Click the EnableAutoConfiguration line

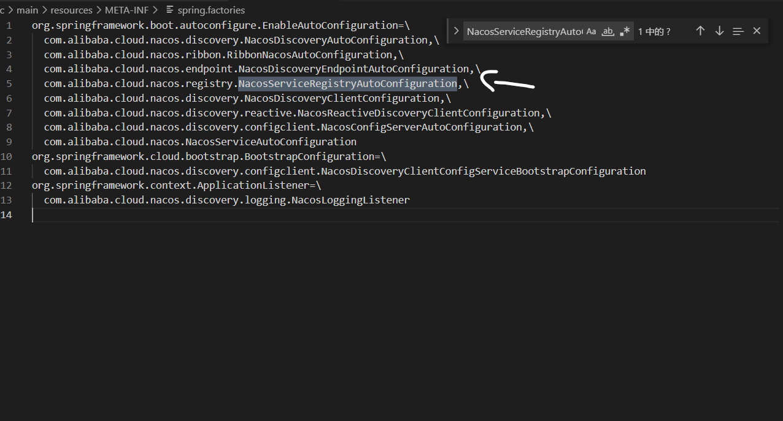pyautogui.click(x=221, y=25)
